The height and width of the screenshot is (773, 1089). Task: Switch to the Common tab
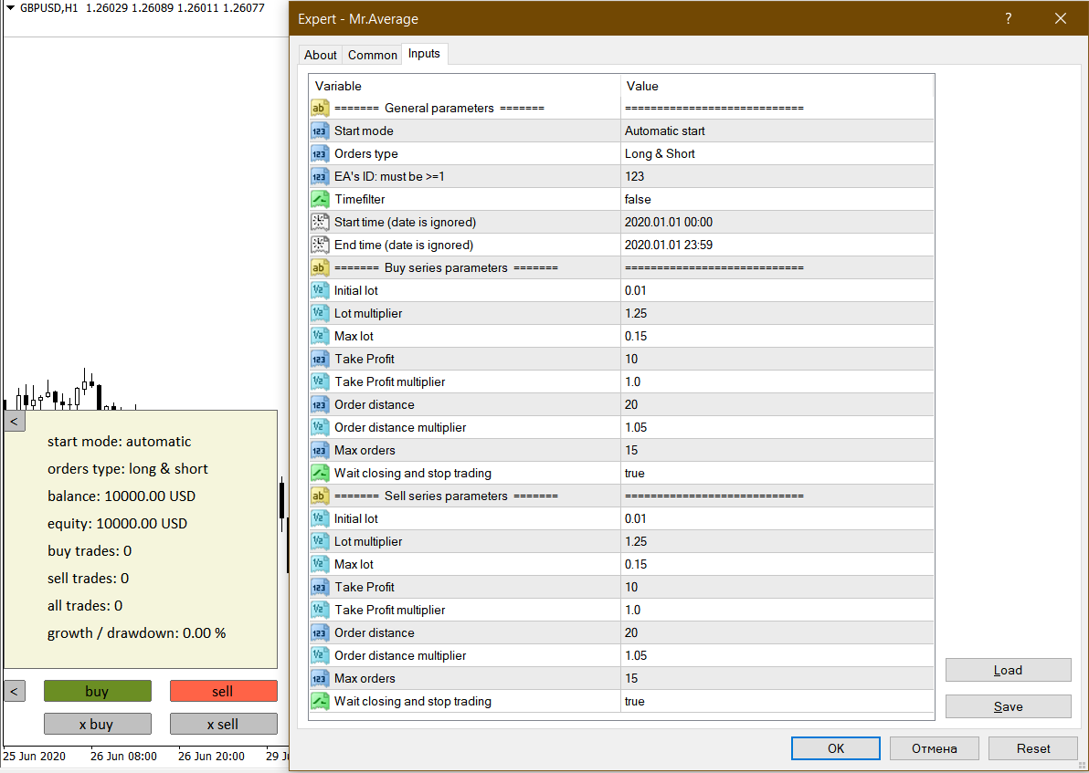373,55
